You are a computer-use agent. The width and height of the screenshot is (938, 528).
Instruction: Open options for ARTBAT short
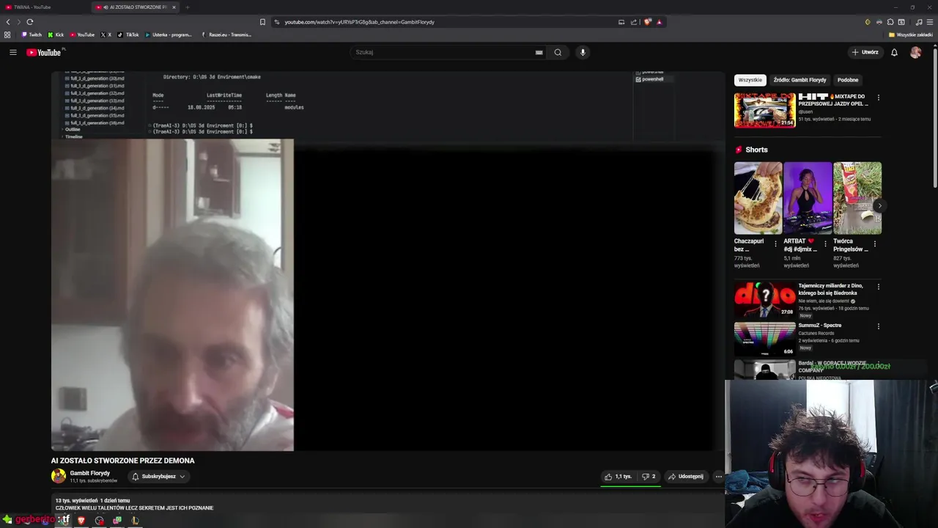[825, 244]
